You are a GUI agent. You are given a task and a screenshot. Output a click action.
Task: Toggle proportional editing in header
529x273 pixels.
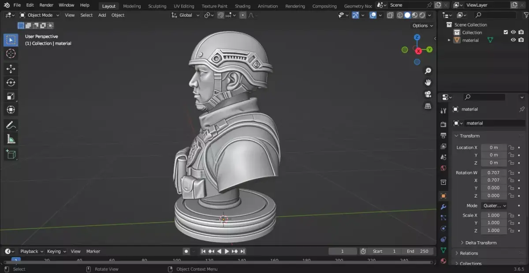click(x=242, y=15)
